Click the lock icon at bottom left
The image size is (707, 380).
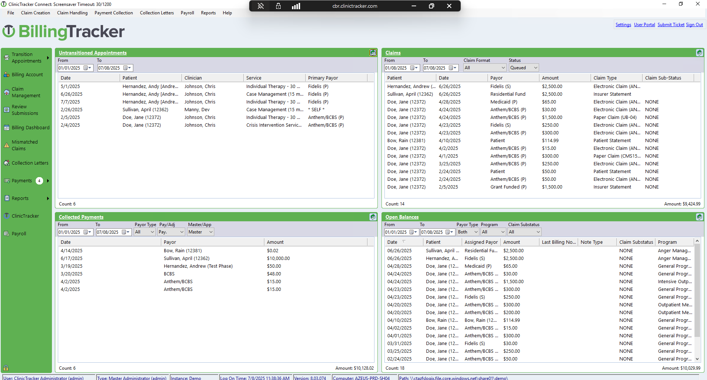[x=6, y=368]
